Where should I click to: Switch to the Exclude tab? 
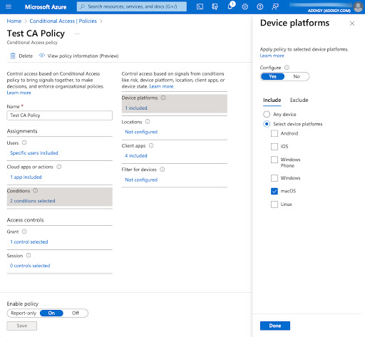(x=299, y=100)
